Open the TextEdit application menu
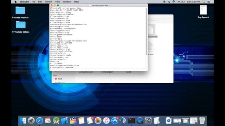The width and height of the screenshot is (225, 126). tap(24, 2)
